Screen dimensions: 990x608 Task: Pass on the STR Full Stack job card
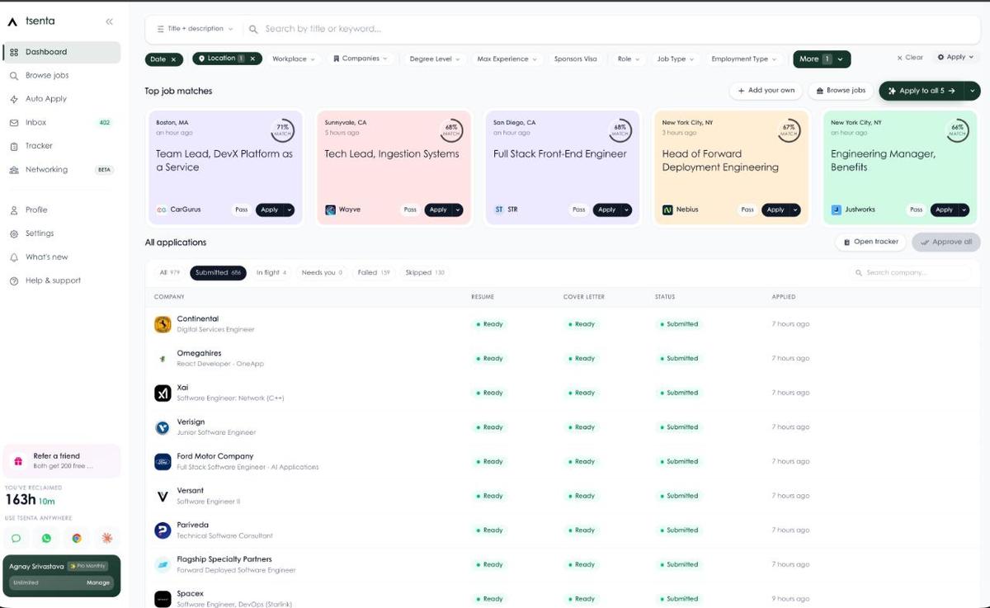(579, 210)
